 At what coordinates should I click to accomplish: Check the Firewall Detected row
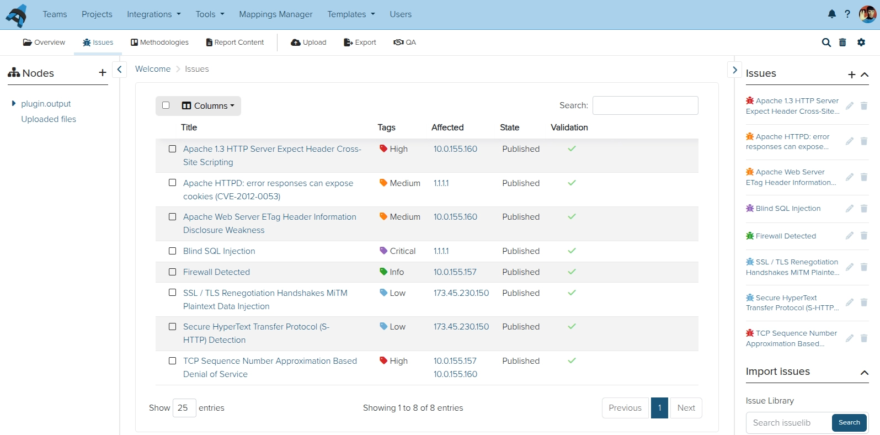pos(172,272)
